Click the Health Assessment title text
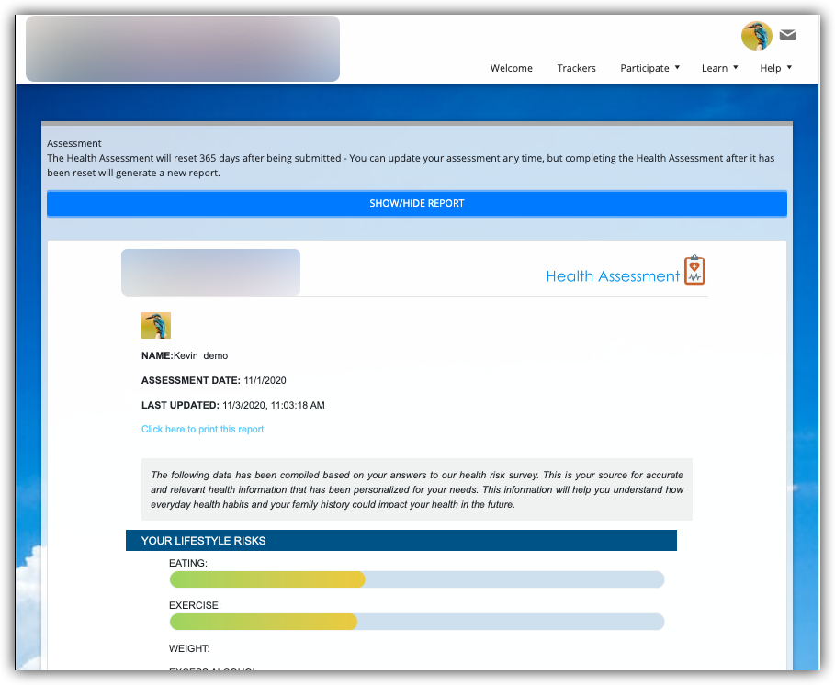Viewport: 835px width, 685px height. click(x=613, y=276)
